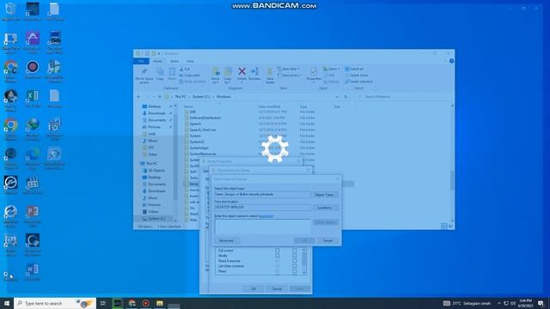Click the Object Types button
The height and width of the screenshot is (309, 550).
(x=325, y=195)
